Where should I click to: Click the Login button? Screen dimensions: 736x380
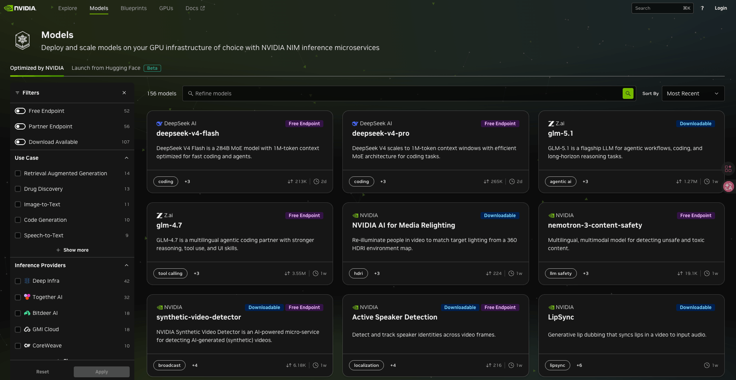(x=721, y=8)
